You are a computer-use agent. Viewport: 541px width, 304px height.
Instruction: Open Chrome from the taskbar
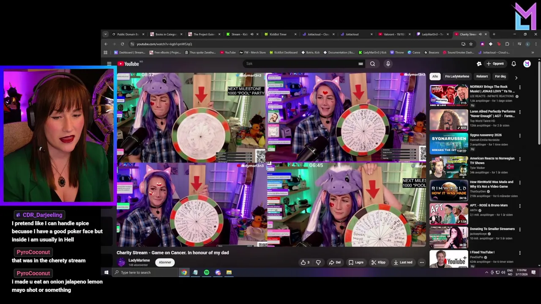pyautogui.click(x=184, y=272)
